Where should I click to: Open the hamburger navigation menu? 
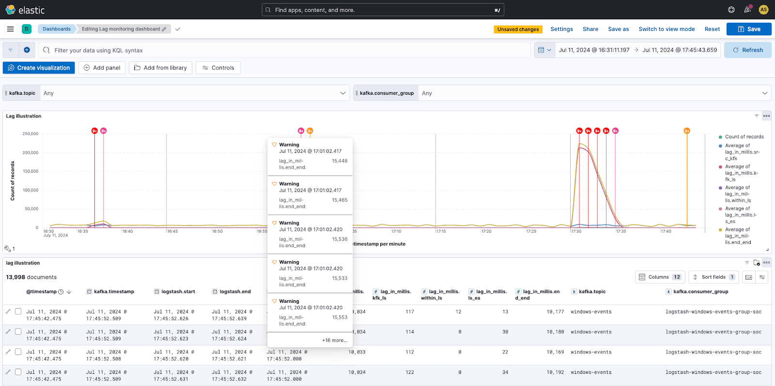[10, 29]
